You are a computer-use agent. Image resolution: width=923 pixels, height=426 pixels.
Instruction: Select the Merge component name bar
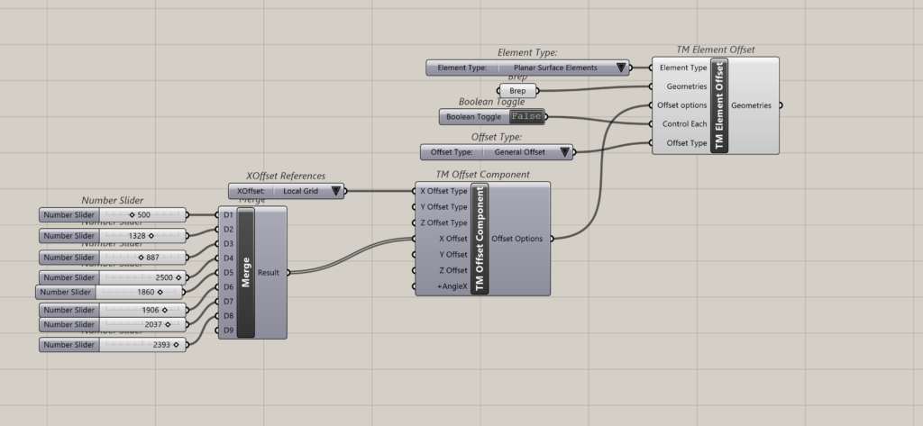[246, 272]
